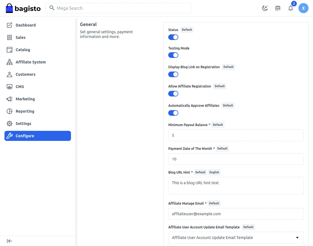Open the Dashboard page
Screen dimensions: 313x246
coord(25,25)
